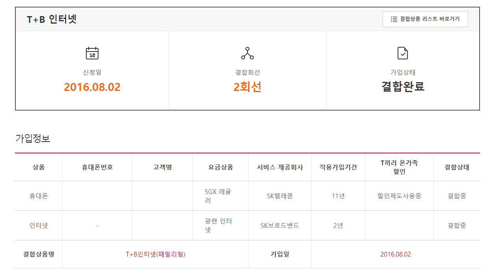
Task: Click the 가입일 date 2016.08.02 in table
Action: click(396, 254)
